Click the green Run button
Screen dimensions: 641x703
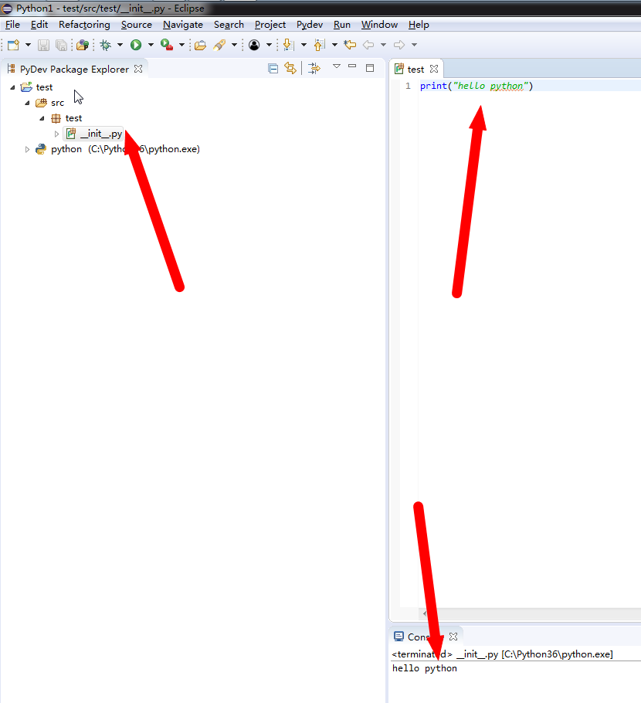[136, 45]
